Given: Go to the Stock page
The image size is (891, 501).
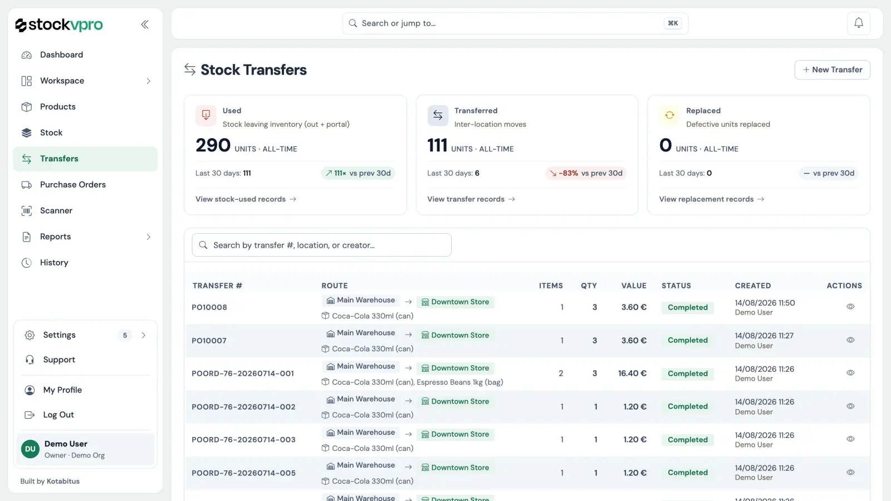Looking at the screenshot, I should [x=85, y=133].
